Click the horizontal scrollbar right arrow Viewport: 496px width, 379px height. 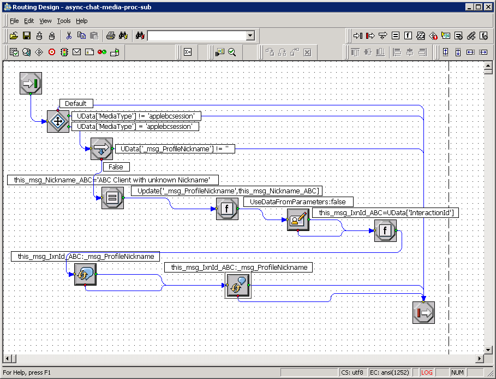480,359
